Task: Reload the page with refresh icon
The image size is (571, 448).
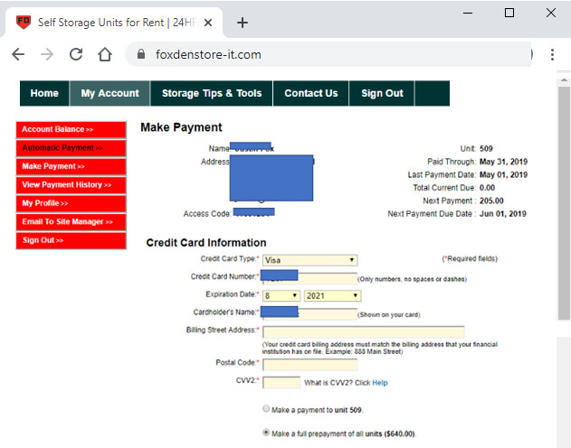Action: pyautogui.click(x=76, y=54)
